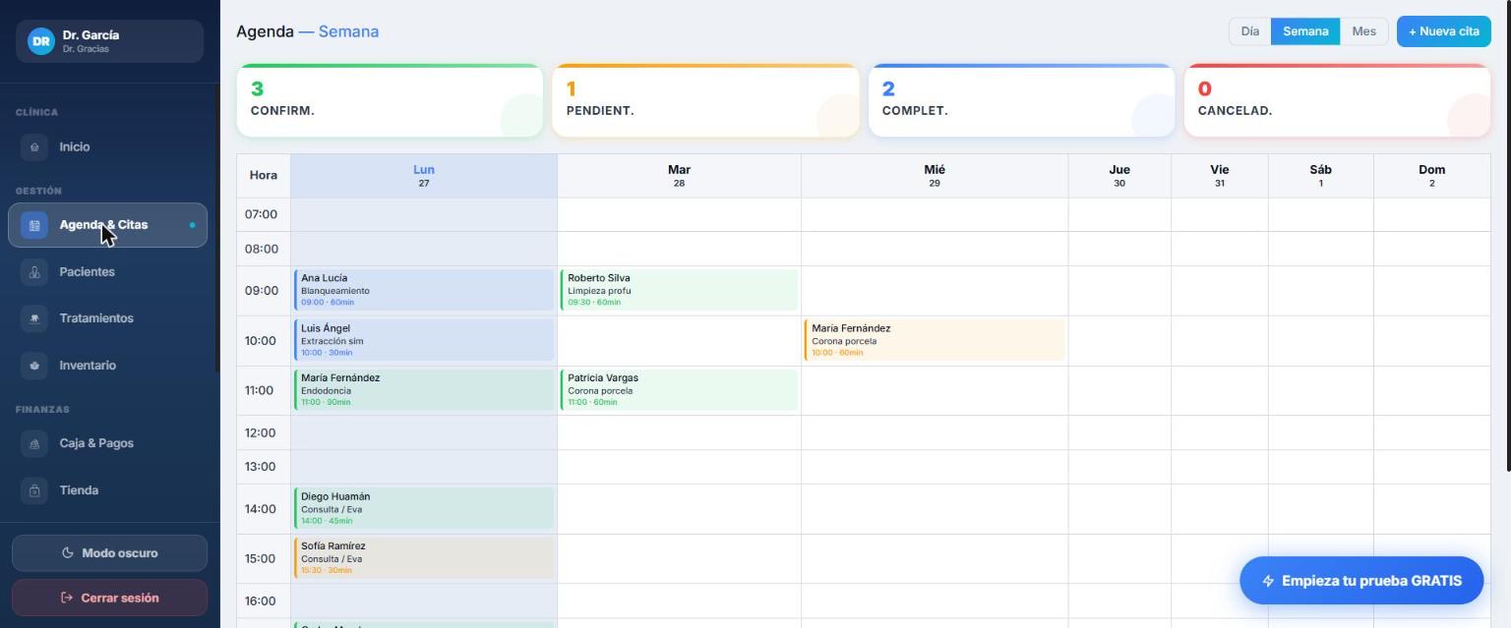
Task: Select the Dom 2 column header
Action: click(1432, 176)
